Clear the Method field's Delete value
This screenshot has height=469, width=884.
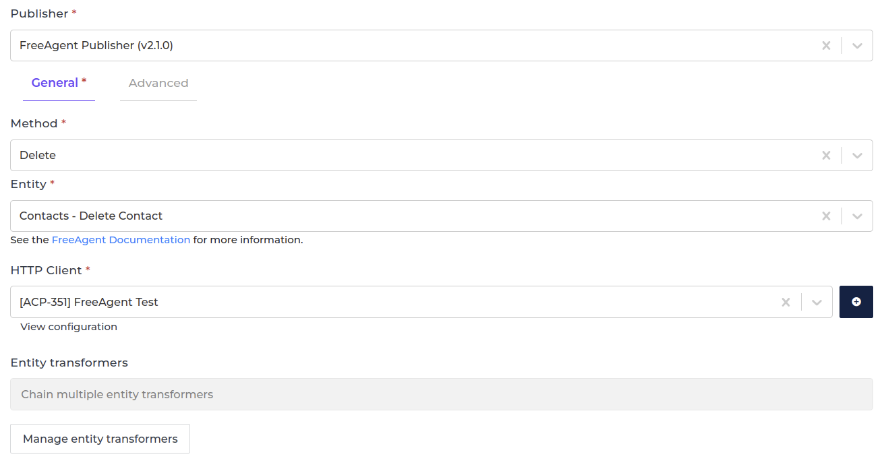point(826,156)
